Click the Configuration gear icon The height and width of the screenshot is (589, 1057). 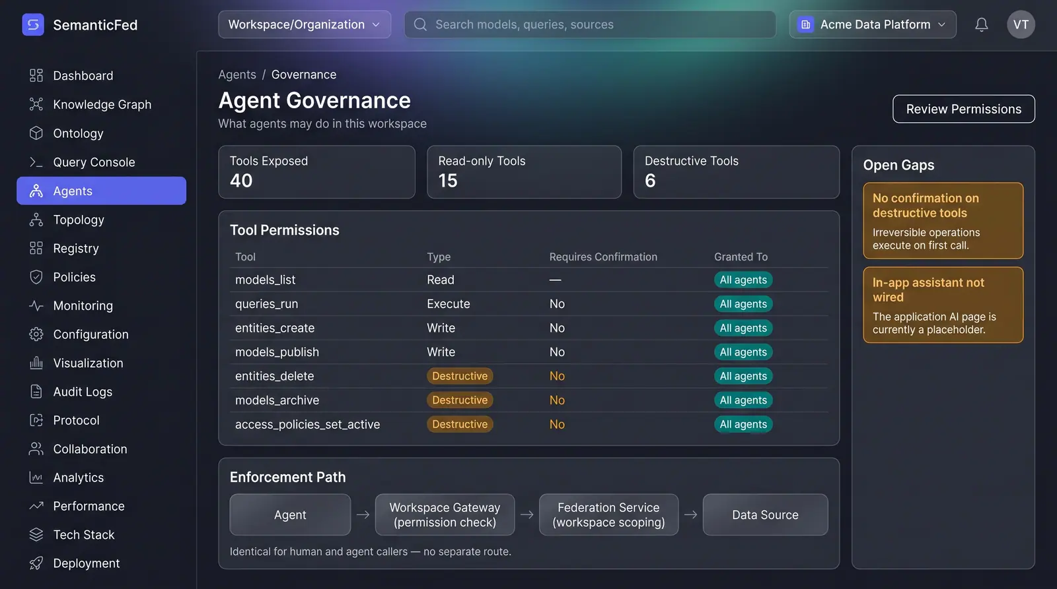36,334
